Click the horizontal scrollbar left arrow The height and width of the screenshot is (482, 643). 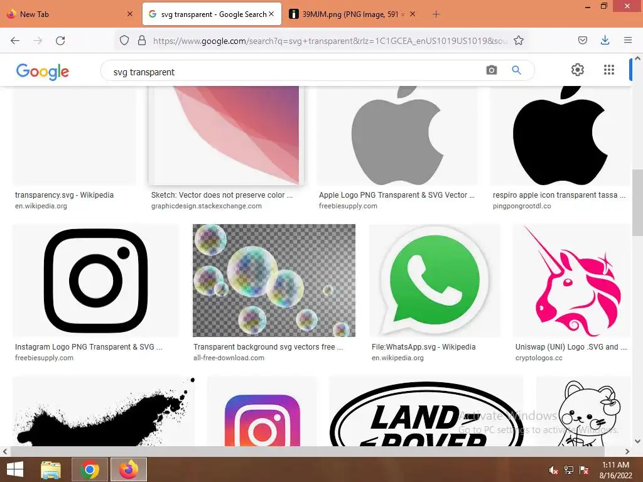pos(4,451)
